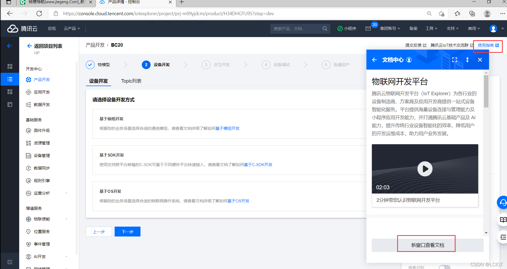Click the floating customer service icon on right edge

(503, 202)
